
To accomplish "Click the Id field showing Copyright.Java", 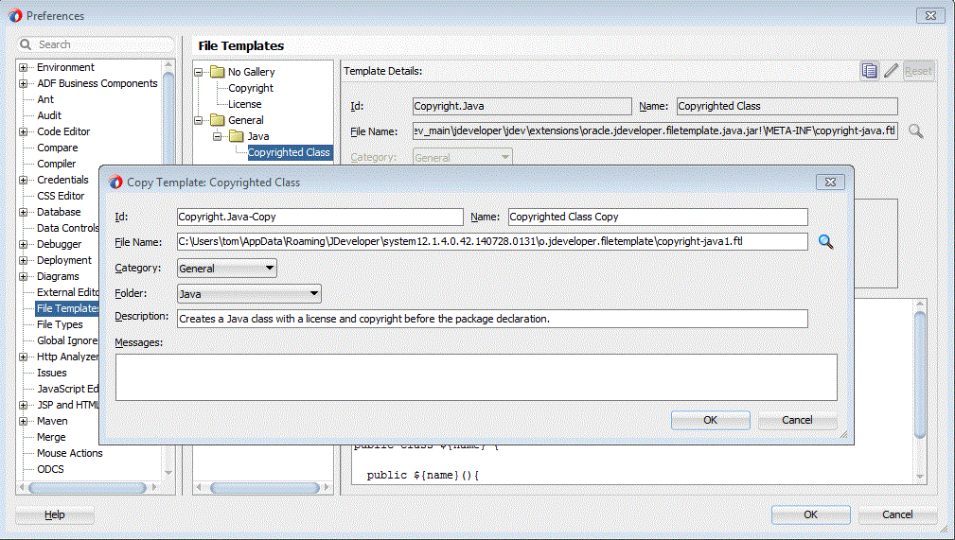I will [522, 106].
